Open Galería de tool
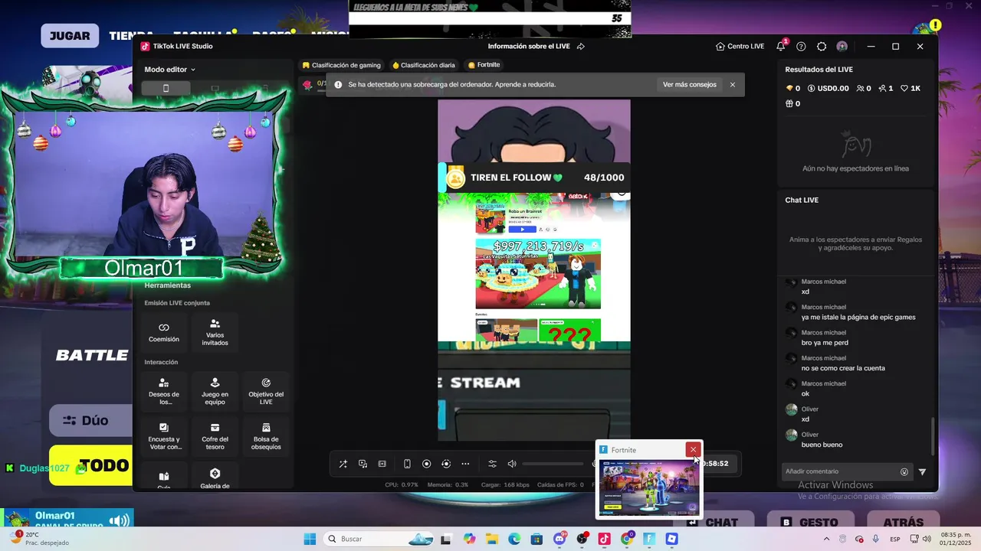 click(215, 478)
